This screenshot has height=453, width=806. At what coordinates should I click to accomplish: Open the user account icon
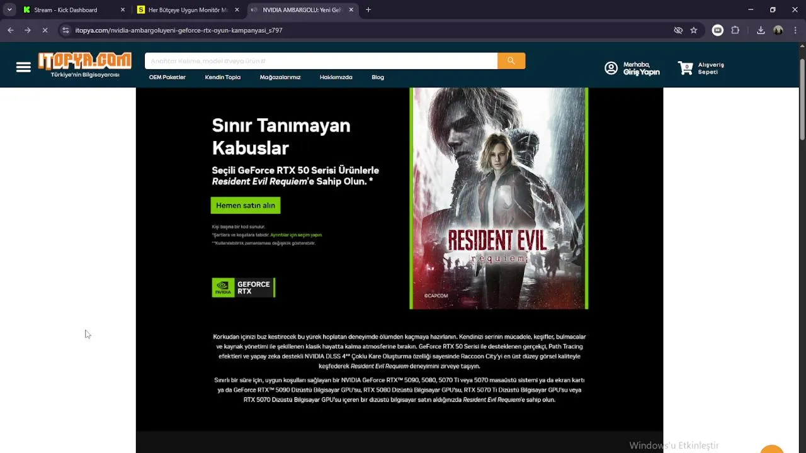coord(611,68)
